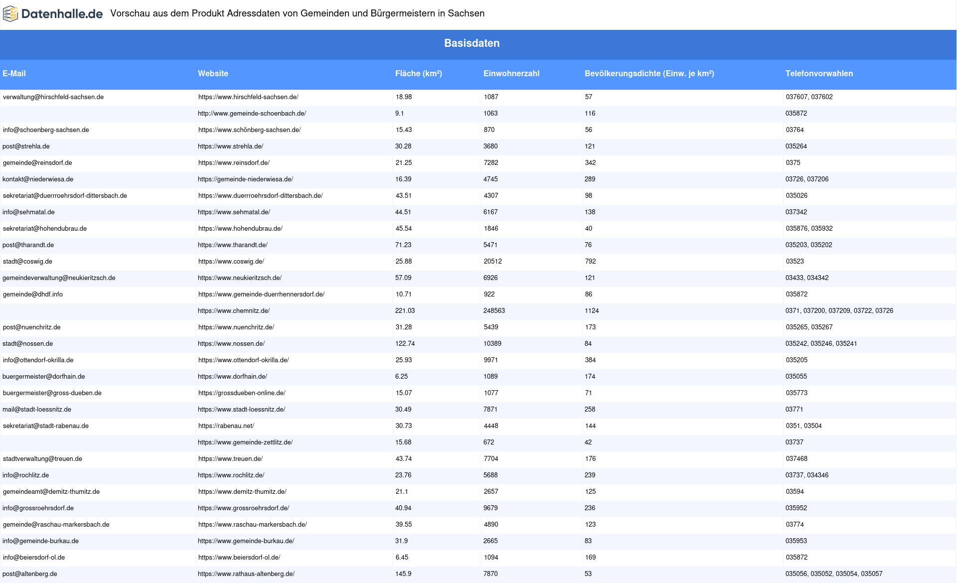
Task: Click email verwaltung@hirschfeld-sachsen.de
Action: pos(53,97)
